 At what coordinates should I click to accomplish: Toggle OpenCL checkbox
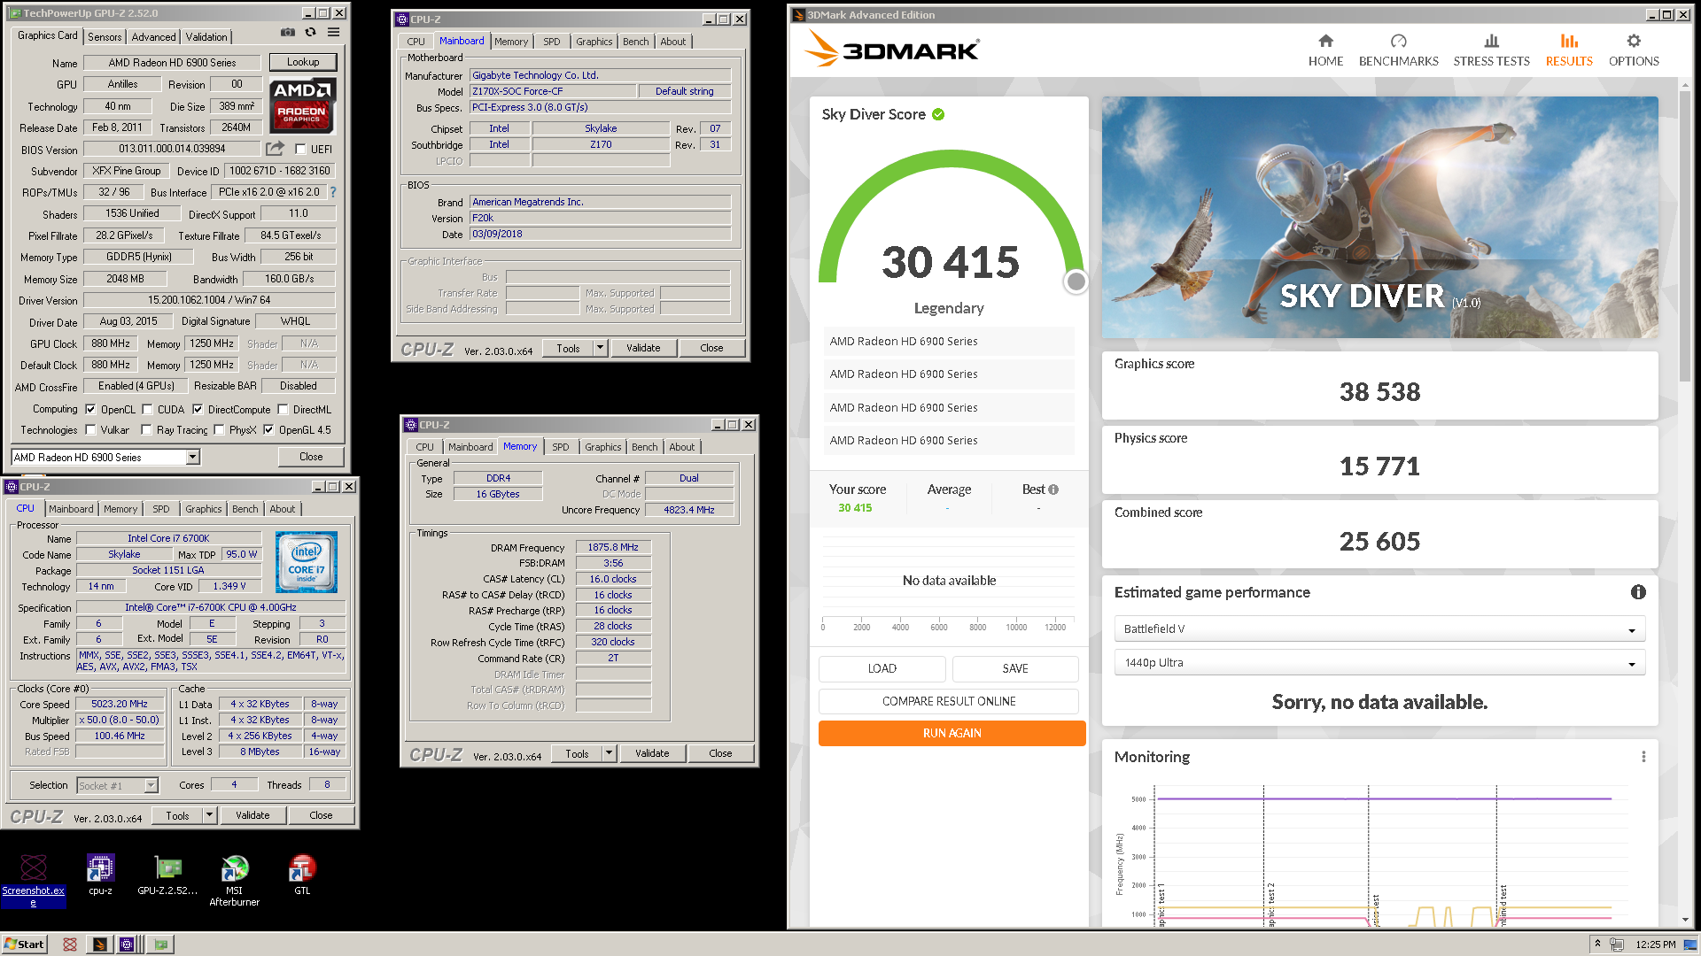[x=90, y=409]
